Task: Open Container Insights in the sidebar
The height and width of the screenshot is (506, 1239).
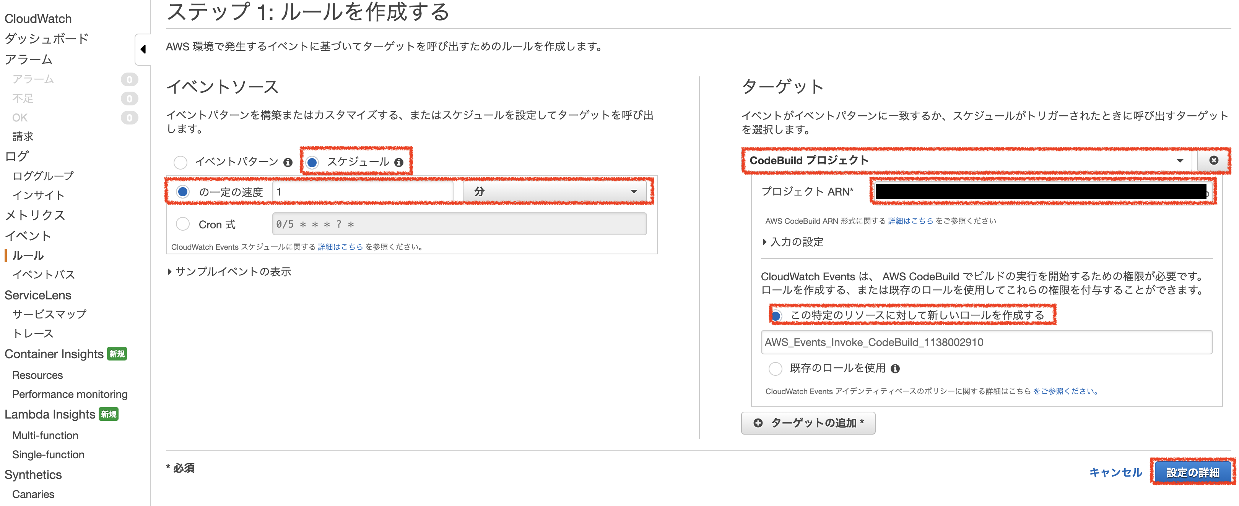Action: [54, 354]
